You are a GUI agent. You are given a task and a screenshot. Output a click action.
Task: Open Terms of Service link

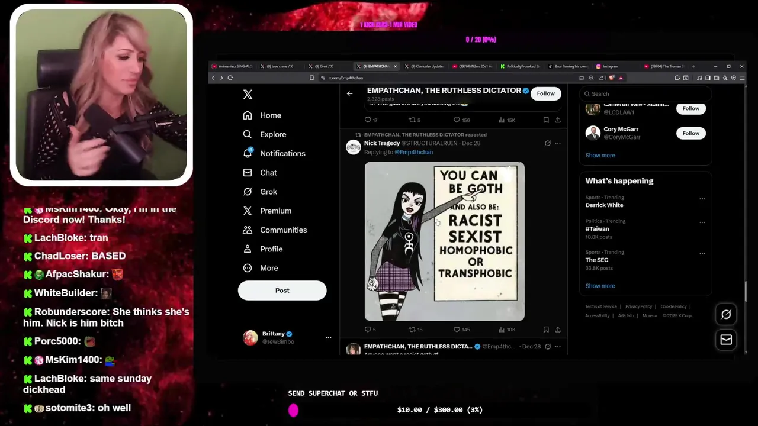coord(601,306)
